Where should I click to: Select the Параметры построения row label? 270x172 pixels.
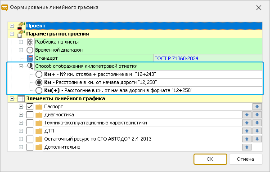tap(58, 34)
